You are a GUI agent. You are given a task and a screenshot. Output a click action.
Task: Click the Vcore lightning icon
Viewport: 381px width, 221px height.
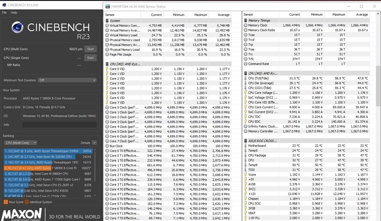tap(246, 174)
